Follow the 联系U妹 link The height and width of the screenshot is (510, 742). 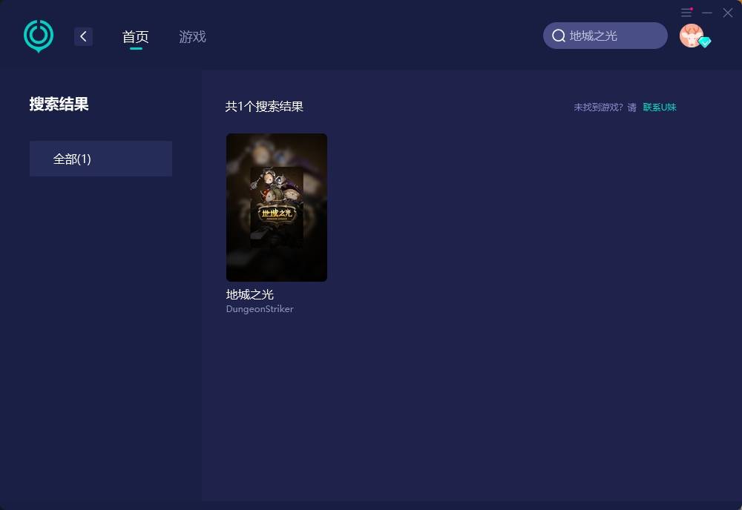tap(660, 107)
